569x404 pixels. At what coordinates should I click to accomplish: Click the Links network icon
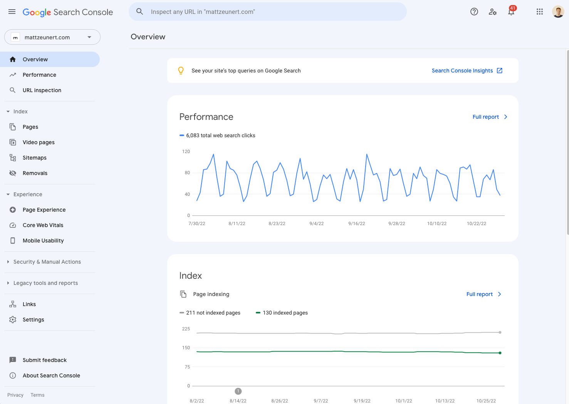point(13,304)
